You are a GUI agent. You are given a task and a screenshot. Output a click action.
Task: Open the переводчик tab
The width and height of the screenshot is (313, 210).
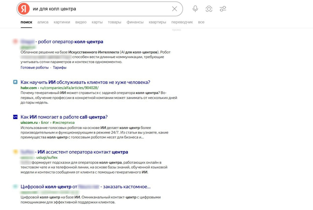pyautogui.click(x=182, y=22)
